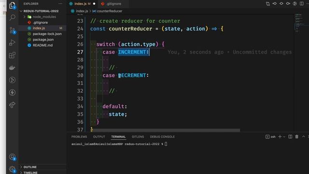Open the Docker view in activity bar
309x174 pixels.
(x=12, y=68)
